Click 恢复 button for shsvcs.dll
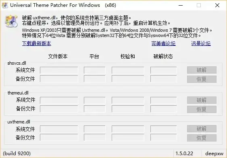 pyautogui.click(x=202, y=79)
